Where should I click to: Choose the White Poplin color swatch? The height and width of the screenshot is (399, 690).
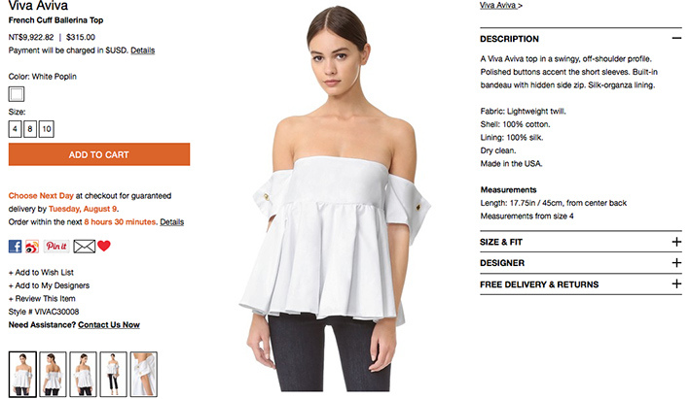click(x=17, y=94)
